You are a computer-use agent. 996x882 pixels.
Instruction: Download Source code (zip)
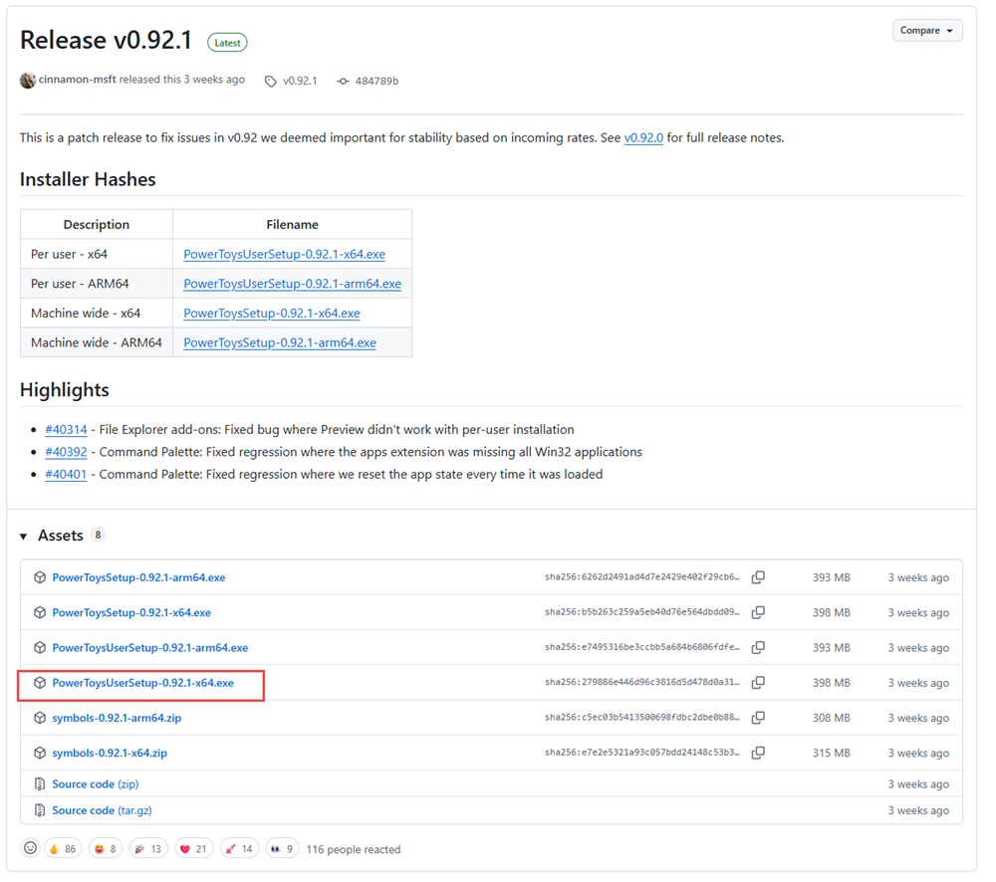pos(96,784)
